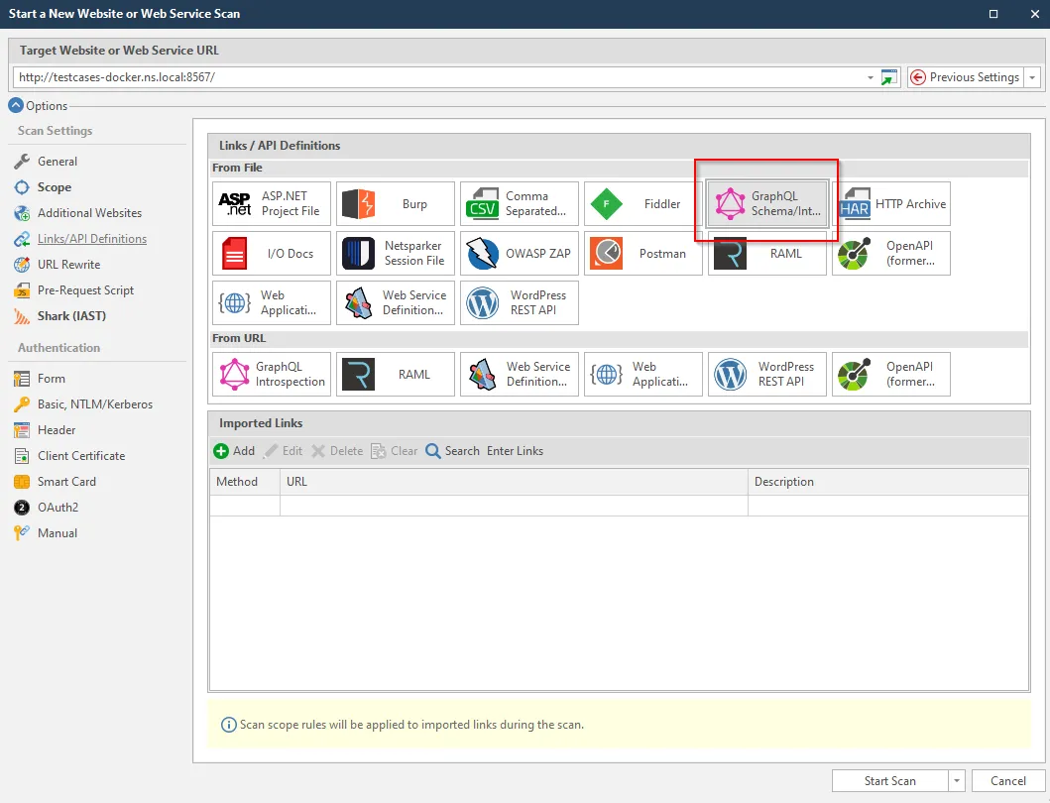Clear the imported links list
The image size is (1050, 803).
[x=395, y=451]
